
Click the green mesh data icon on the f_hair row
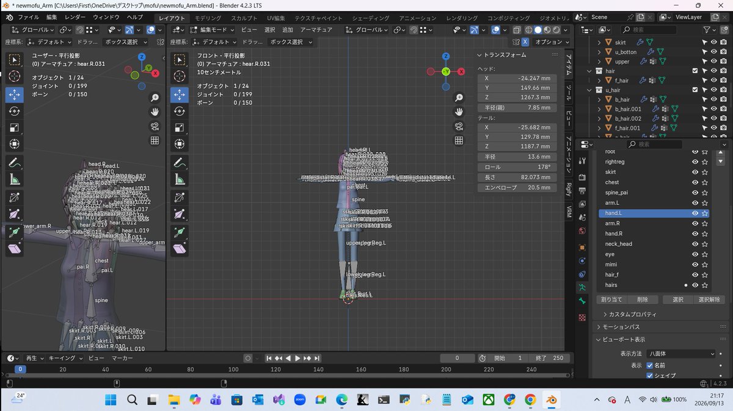(663, 80)
